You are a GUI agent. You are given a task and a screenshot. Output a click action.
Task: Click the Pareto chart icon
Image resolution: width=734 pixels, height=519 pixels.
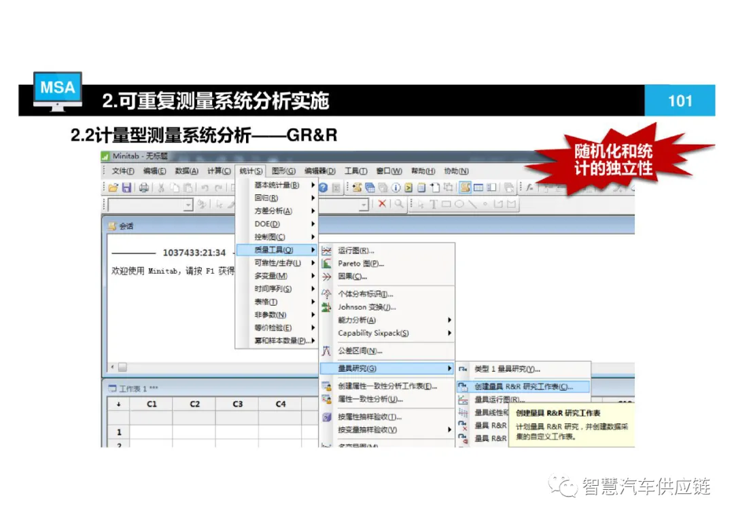click(x=326, y=264)
